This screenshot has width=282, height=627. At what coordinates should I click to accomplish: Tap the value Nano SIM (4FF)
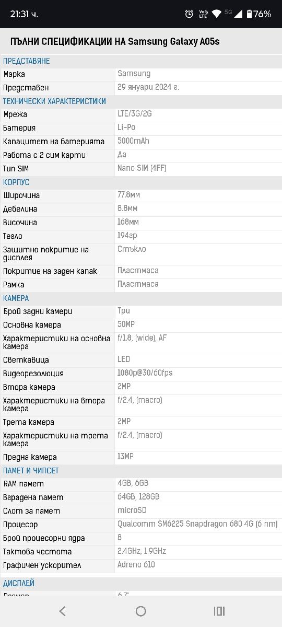coord(142,168)
